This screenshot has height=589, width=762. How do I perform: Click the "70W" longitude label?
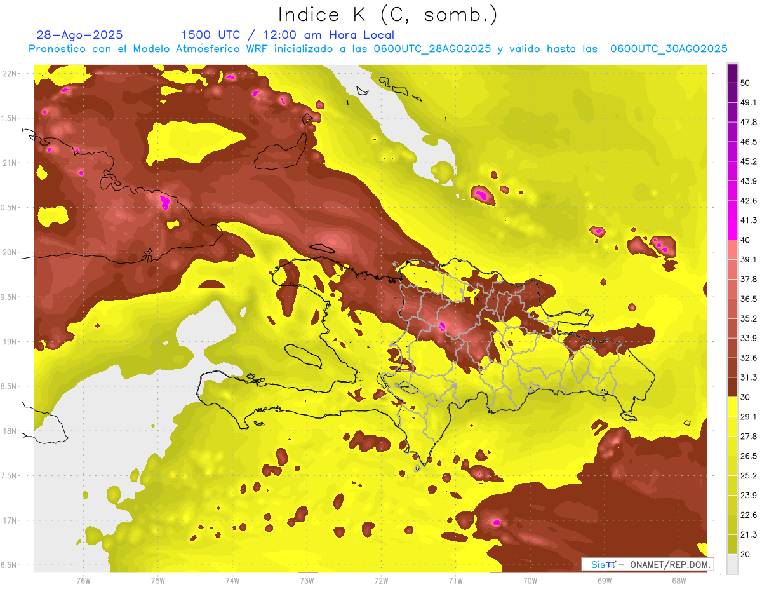[x=530, y=580]
